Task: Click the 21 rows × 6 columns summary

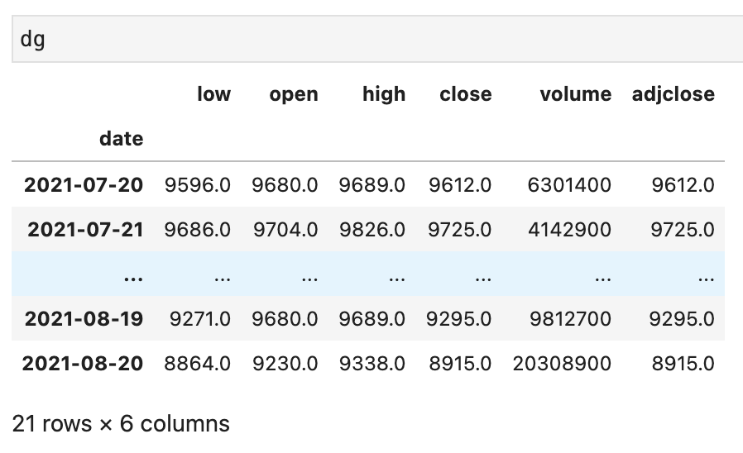Action: [121, 424]
